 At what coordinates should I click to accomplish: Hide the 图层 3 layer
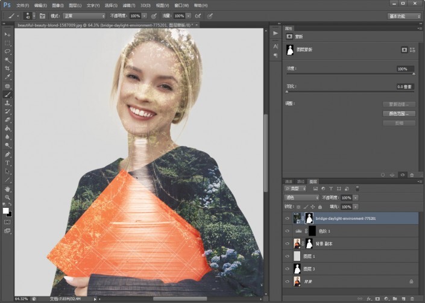click(287, 269)
